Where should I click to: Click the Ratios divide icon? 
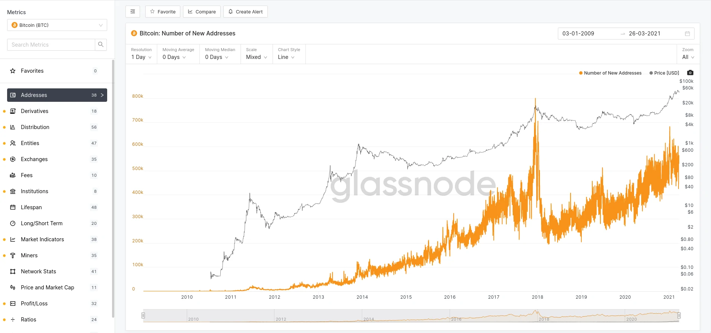13,320
